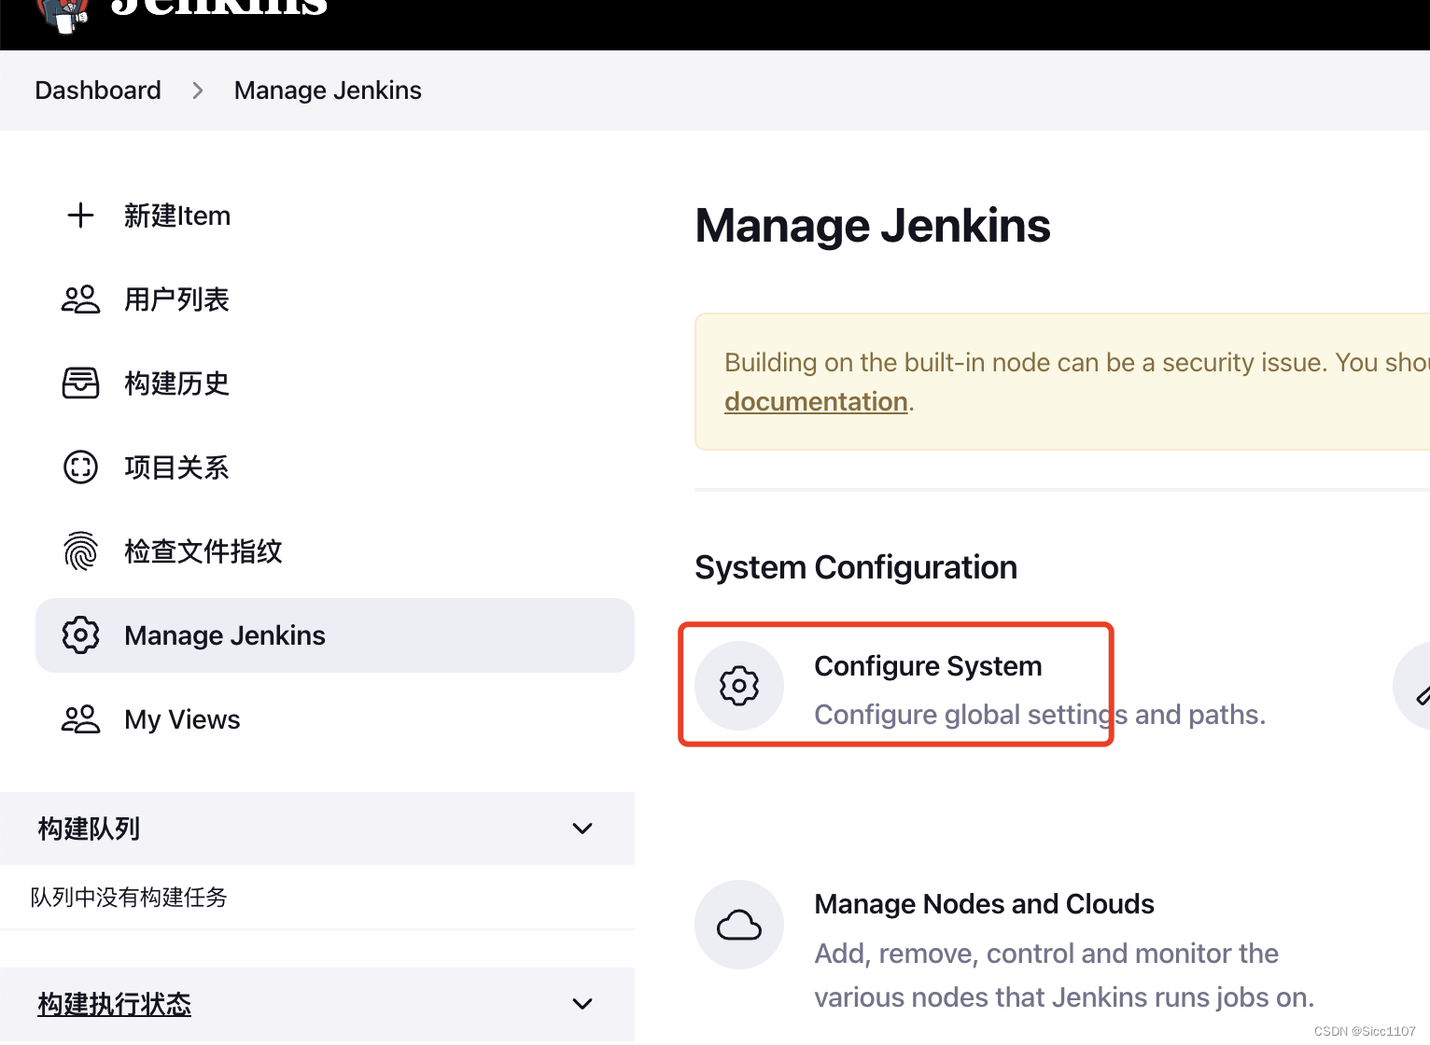
Task: Open the 用户列表 people icon
Action: [x=80, y=300]
